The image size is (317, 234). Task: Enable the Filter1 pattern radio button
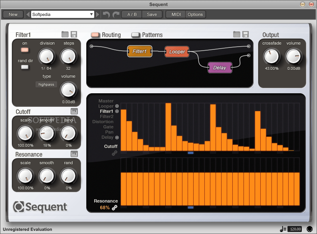tap(117, 111)
